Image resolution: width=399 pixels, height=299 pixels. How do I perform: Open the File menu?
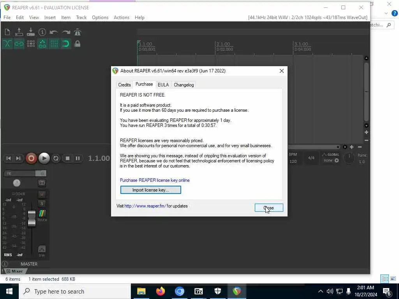point(7,18)
